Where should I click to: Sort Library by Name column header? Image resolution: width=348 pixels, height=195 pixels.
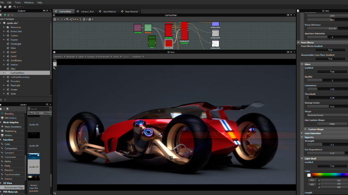tap(31, 113)
